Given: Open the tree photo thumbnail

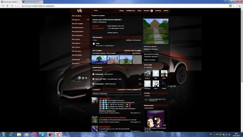Looking at the screenshot, I should point(99,59).
